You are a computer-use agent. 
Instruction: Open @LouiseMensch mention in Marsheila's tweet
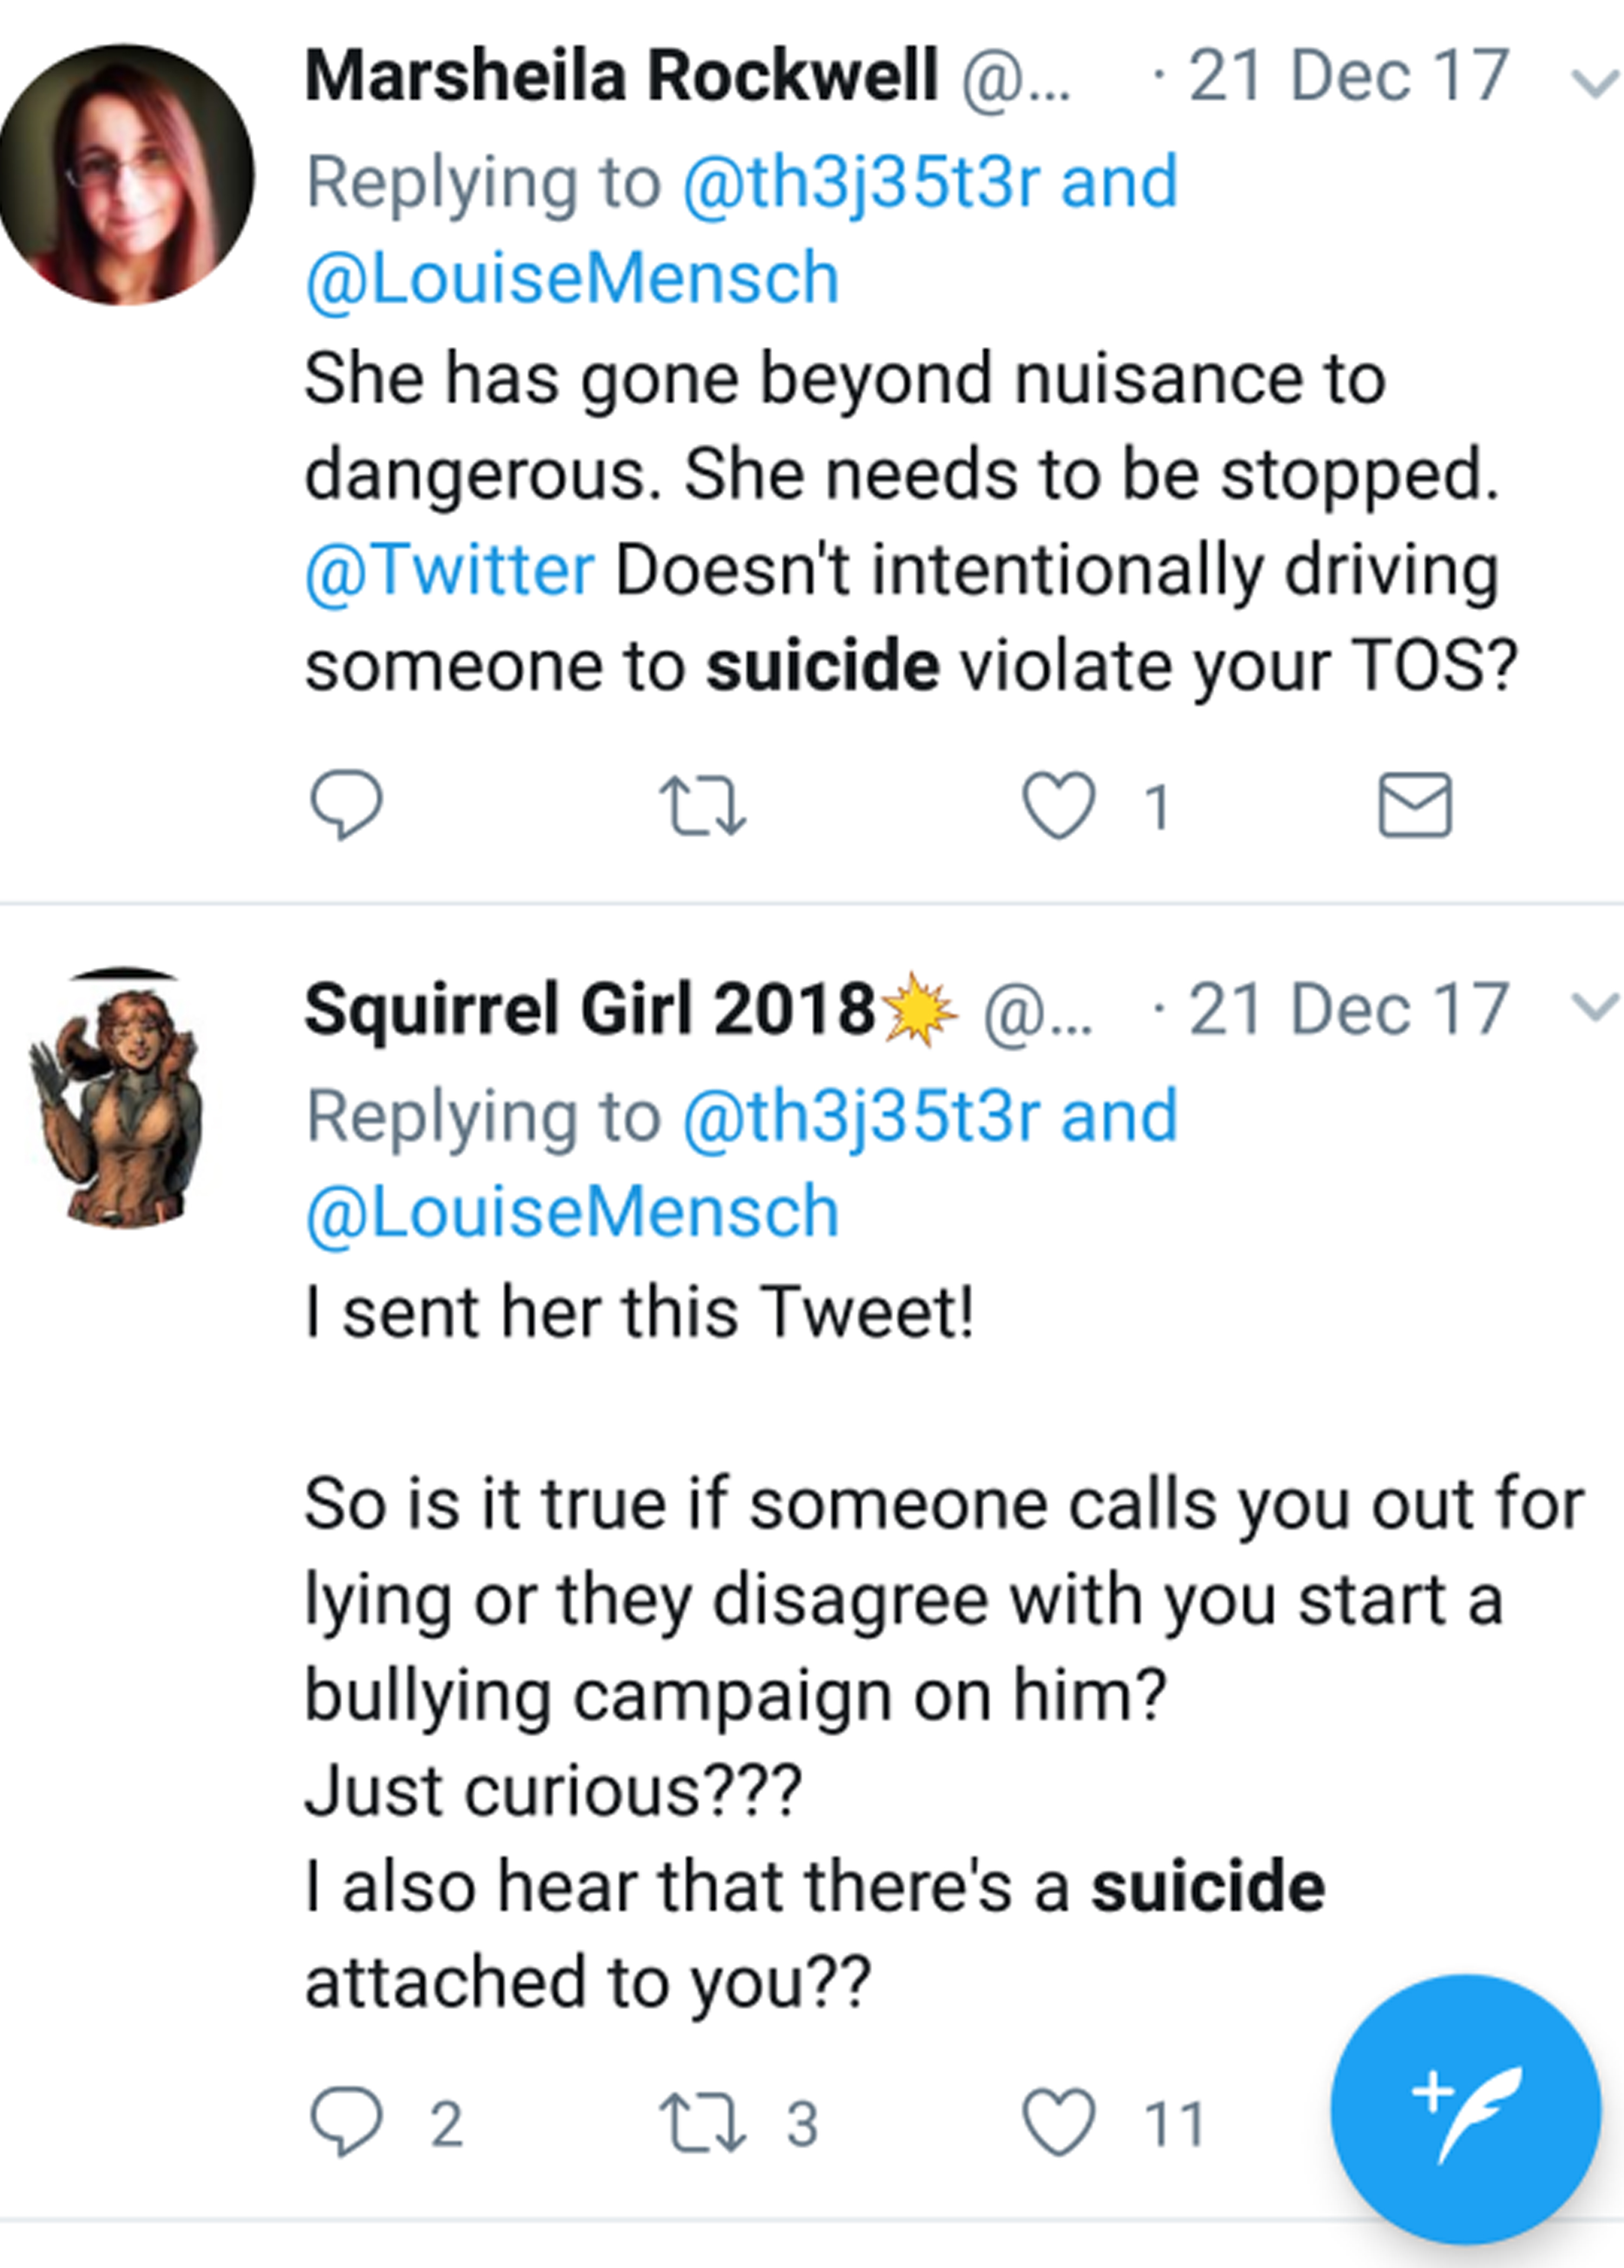click(x=572, y=278)
